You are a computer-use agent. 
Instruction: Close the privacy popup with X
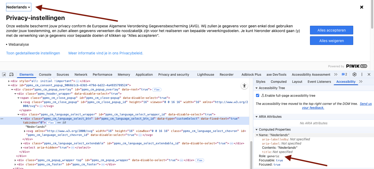[x=362, y=7]
